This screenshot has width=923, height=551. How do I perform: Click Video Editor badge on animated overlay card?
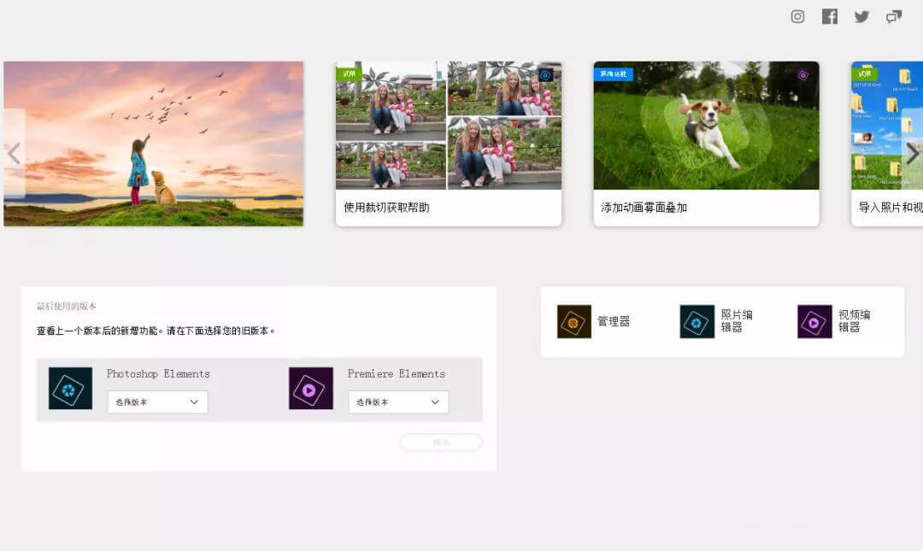click(802, 75)
